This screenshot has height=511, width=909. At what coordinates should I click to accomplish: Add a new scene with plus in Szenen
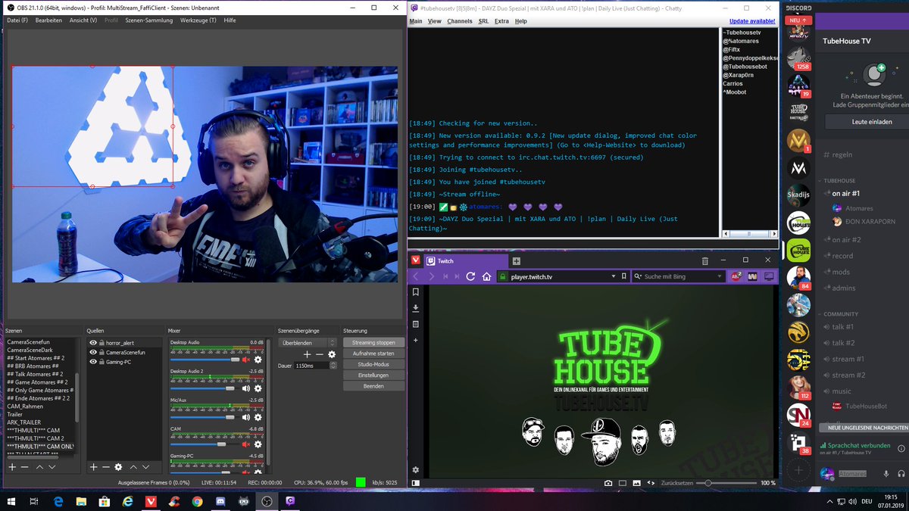(x=12, y=467)
